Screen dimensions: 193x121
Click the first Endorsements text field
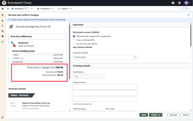click(105, 87)
